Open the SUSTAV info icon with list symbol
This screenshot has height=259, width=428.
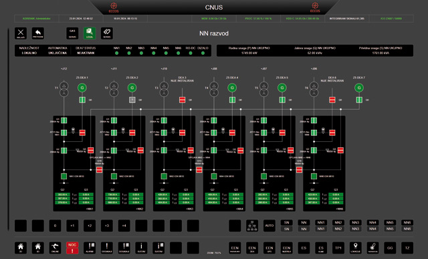tap(158, 248)
